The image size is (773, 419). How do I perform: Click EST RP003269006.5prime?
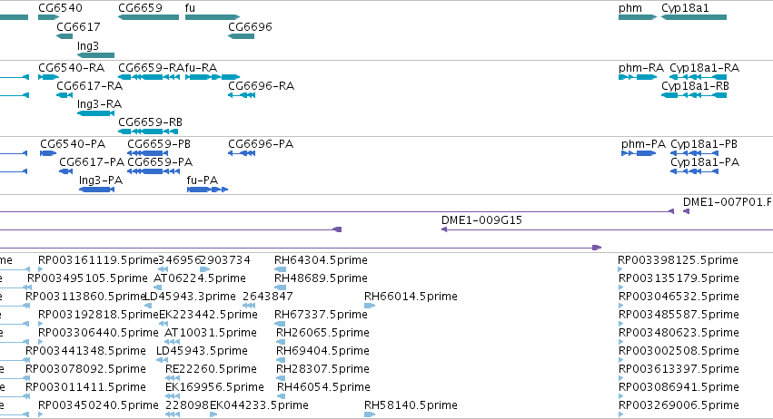[679, 405]
